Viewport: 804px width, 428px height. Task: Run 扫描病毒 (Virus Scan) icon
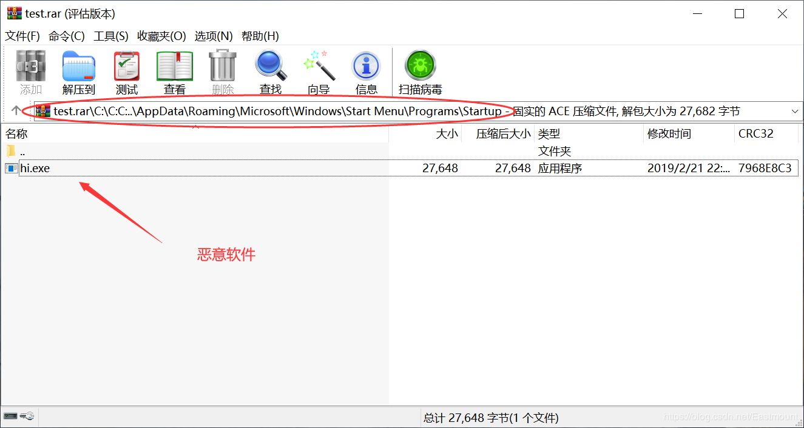421,67
